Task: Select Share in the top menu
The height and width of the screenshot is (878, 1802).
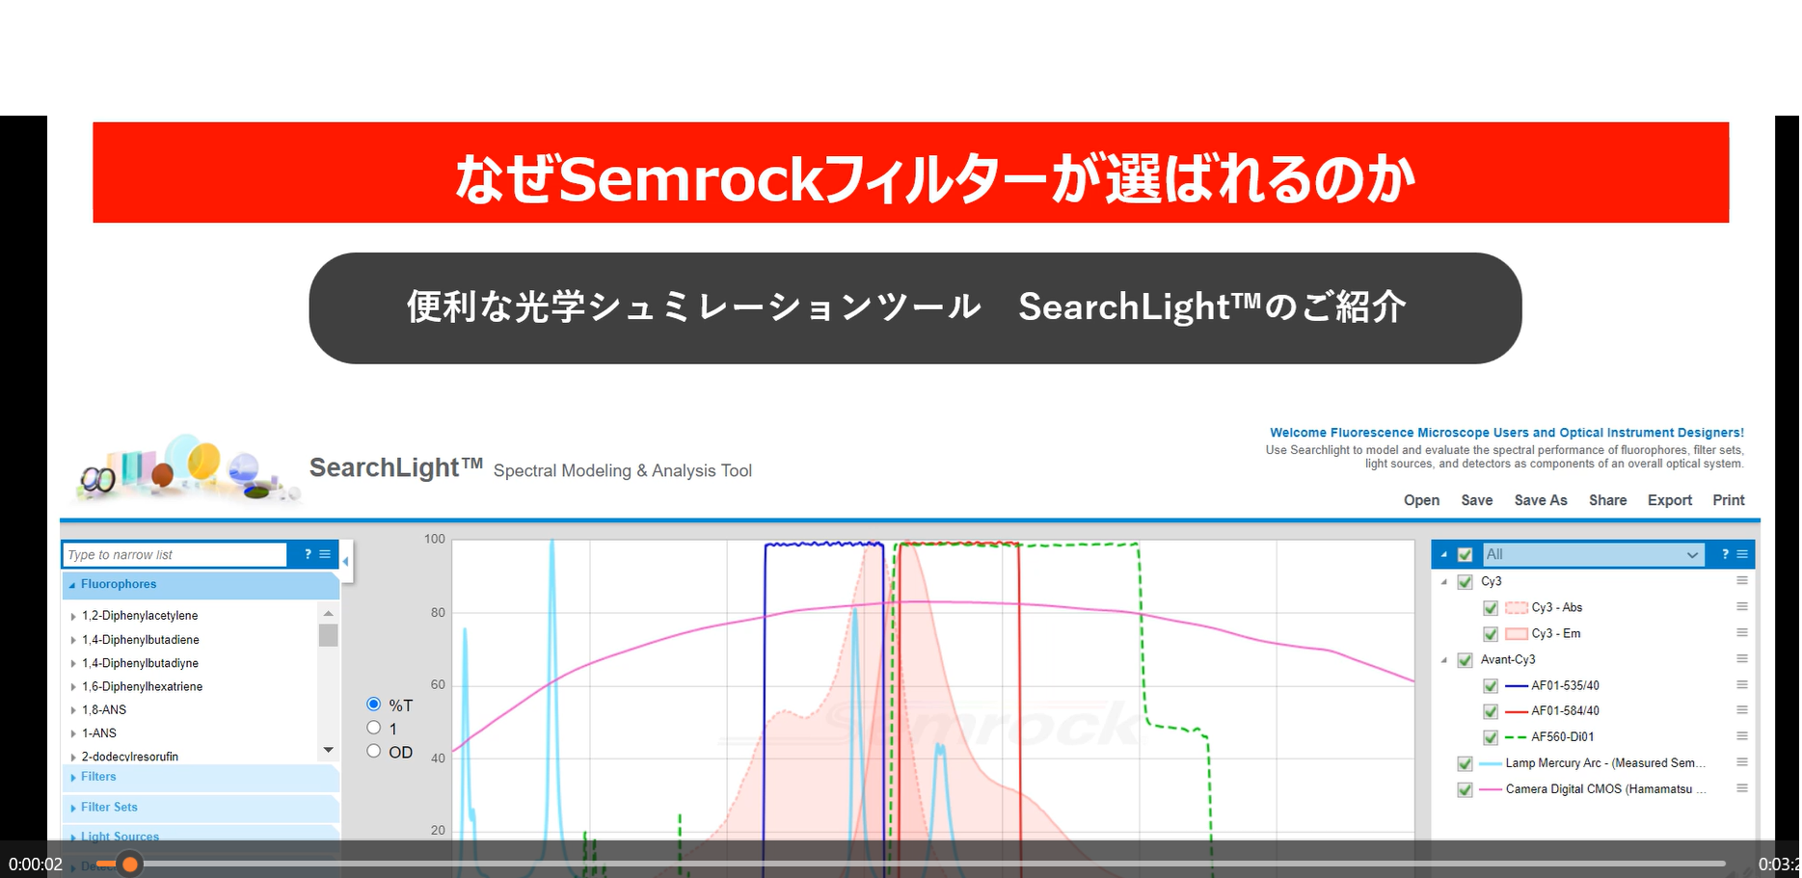Action: point(1606,500)
